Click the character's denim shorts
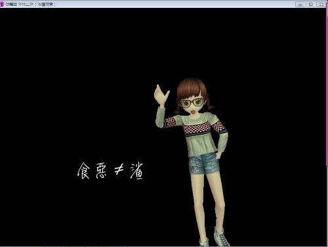 tap(205, 163)
